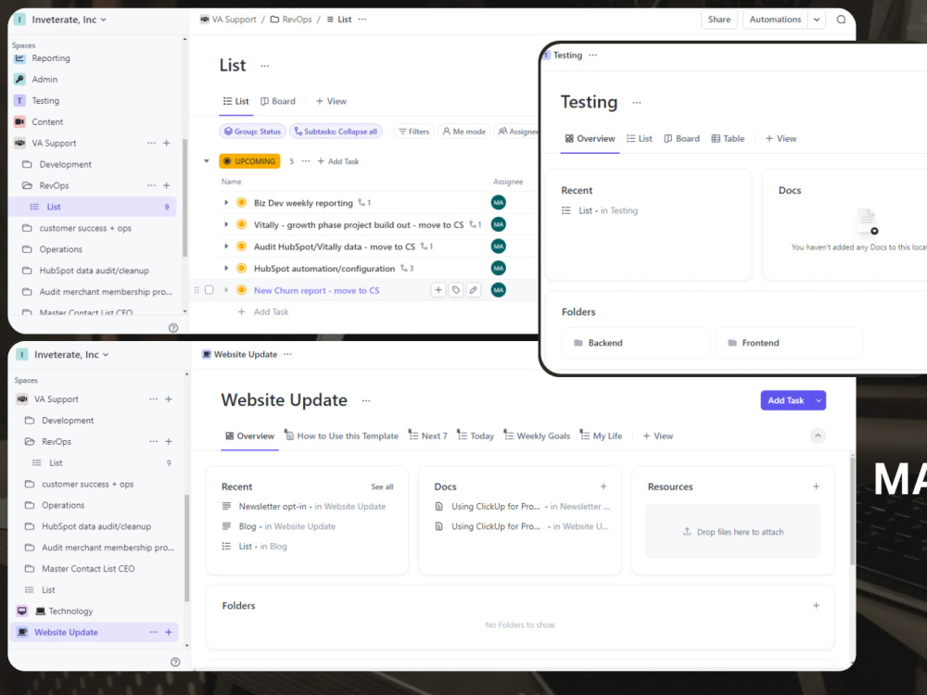
Task: Open Admin space in top sidebar
Action: click(x=44, y=79)
